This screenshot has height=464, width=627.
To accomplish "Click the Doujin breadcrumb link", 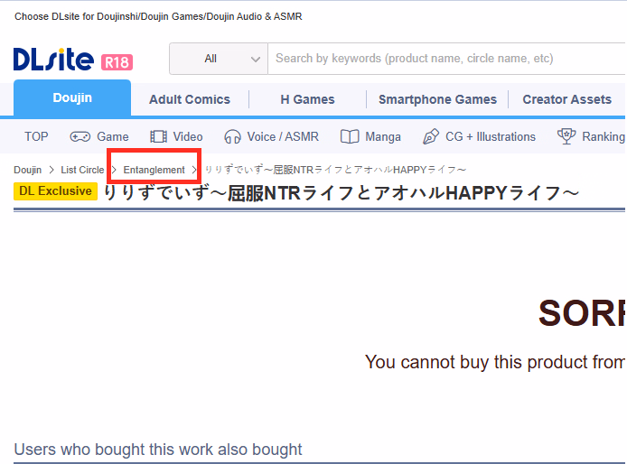I will [x=28, y=170].
